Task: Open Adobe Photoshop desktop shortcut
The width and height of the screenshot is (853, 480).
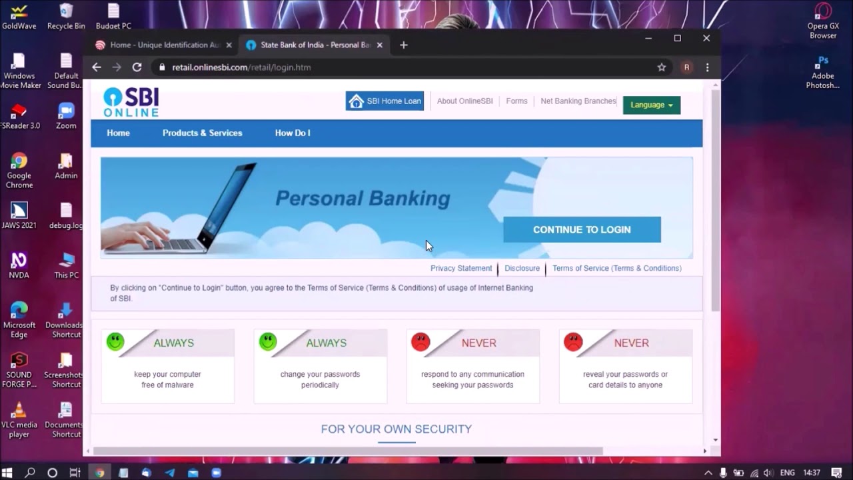Action: tap(823, 71)
